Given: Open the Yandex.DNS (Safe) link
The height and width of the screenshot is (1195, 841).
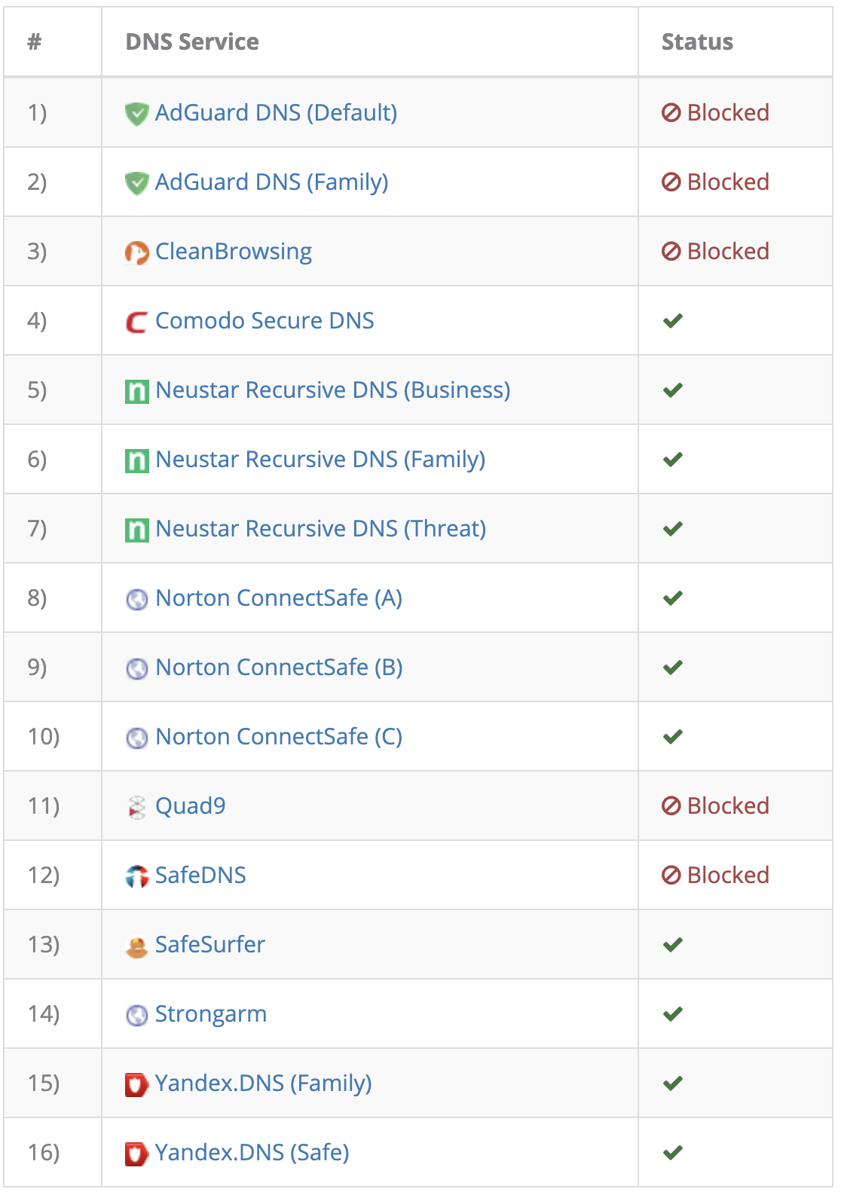Looking at the screenshot, I should point(252,1153).
